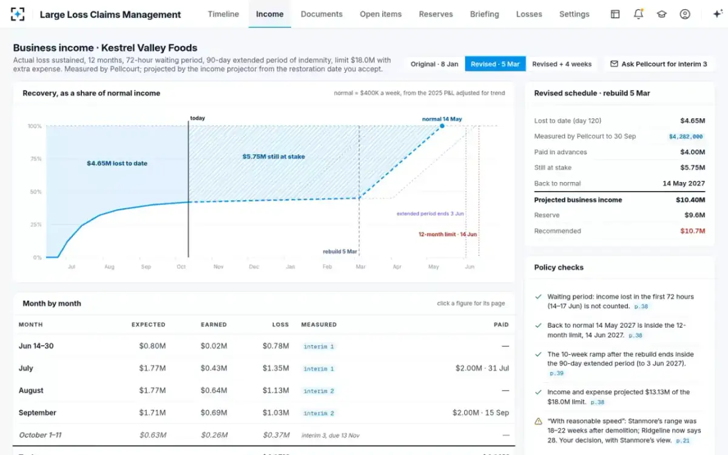Click September's $2.00M · 15 Sep payment
This screenshot has width=728, height=455.
coord(480,413)
